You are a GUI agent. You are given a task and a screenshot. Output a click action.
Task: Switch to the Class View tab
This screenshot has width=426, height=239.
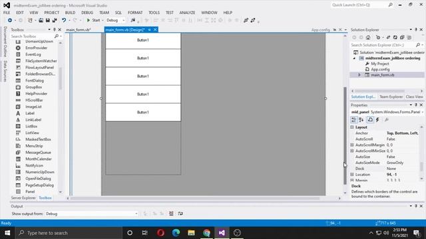414,97
